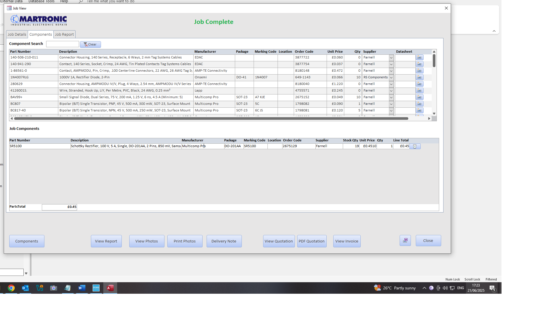The image size is (554, 311).
Task: Click the View Quotation button
Action: coord(279,241)
